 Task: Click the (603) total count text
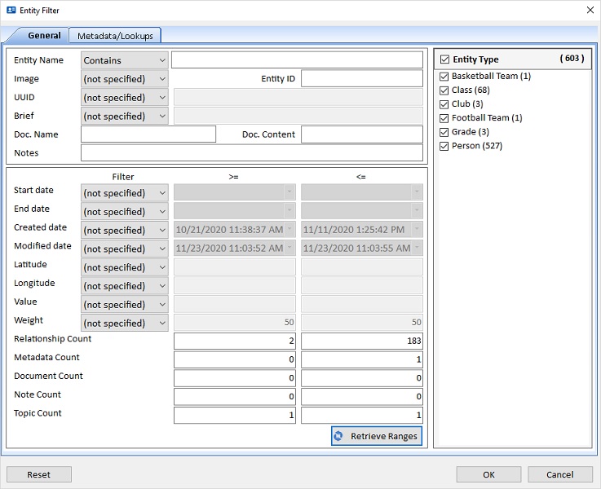(x=572, y=58)
